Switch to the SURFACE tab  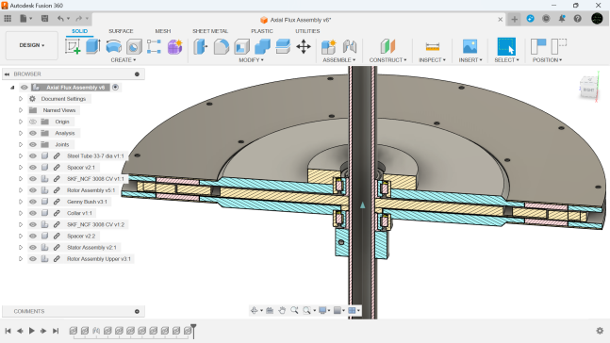[x=121, y=31]
